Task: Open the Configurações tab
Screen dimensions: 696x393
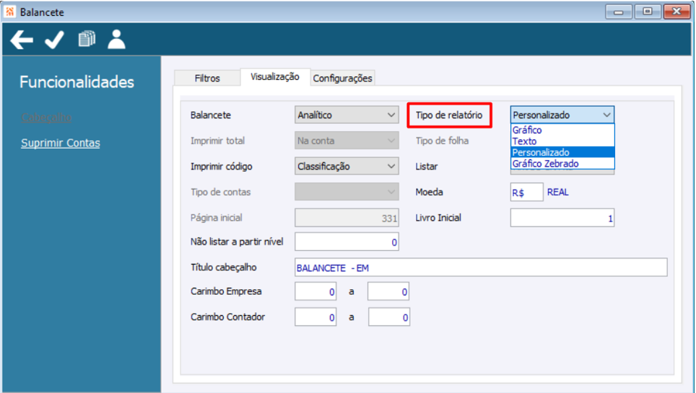Action: point(342,78)
